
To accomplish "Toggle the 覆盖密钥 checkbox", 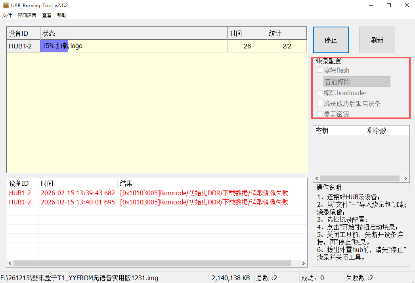I will click(319, 114).
